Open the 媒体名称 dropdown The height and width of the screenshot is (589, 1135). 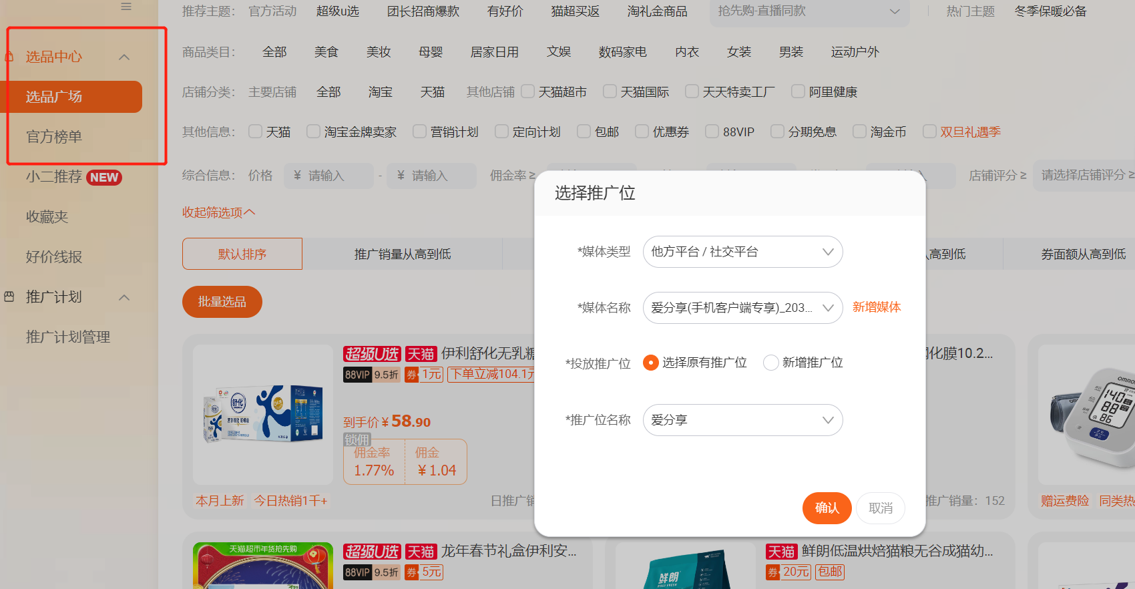coord(742,308)
